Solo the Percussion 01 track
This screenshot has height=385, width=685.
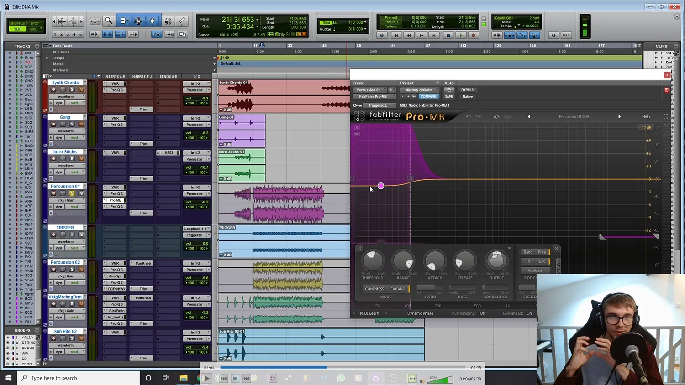tap(72, 193)
